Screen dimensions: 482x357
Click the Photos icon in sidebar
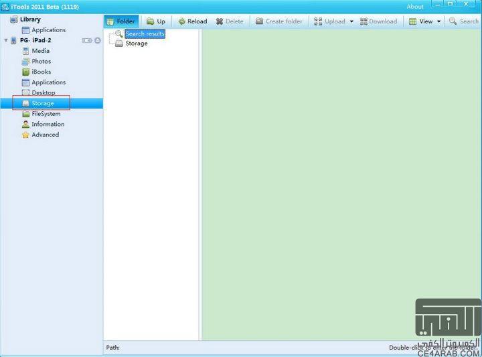click(26, 62)
